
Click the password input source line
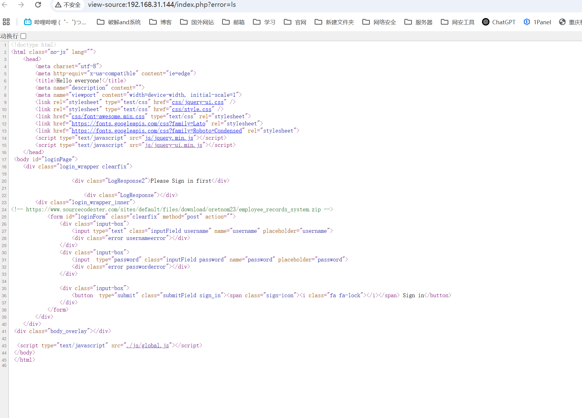click(210, 260)
